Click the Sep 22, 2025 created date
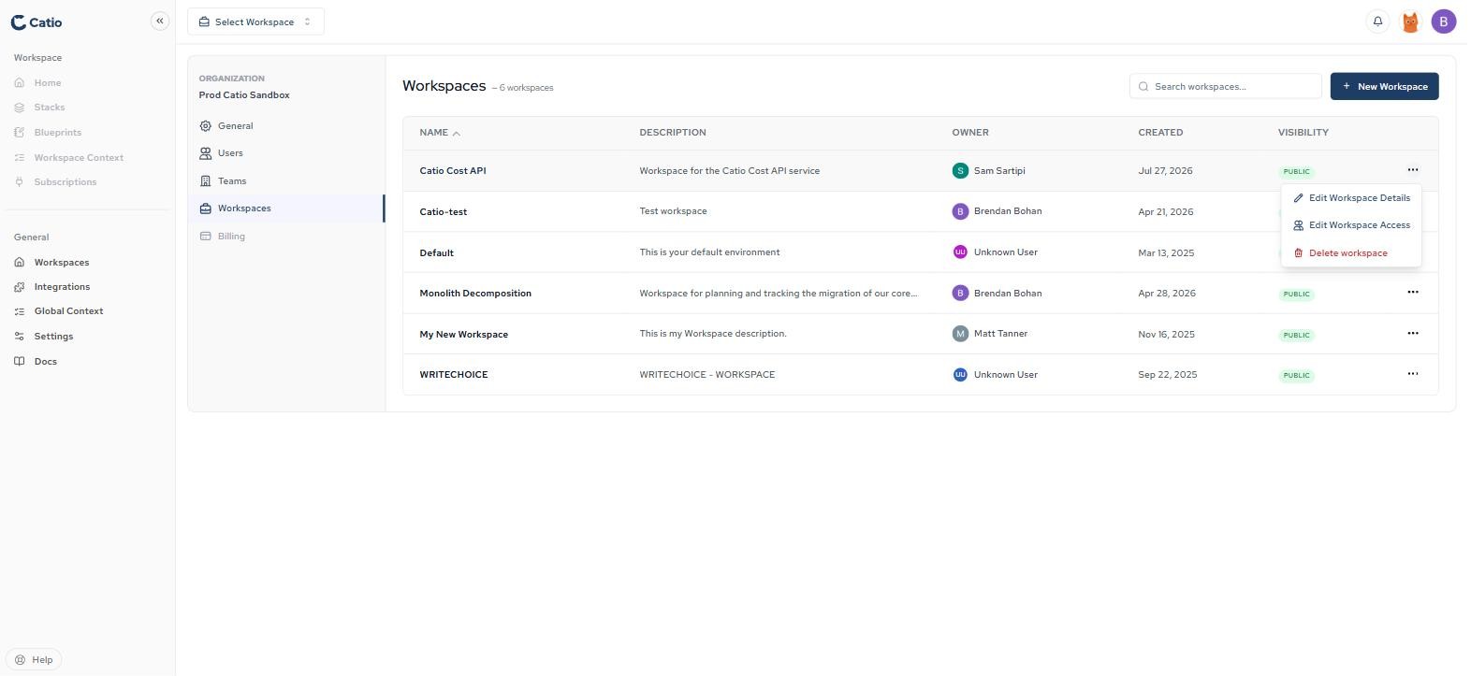Screen dimensions: 1471x676 tap(1168, 375)
